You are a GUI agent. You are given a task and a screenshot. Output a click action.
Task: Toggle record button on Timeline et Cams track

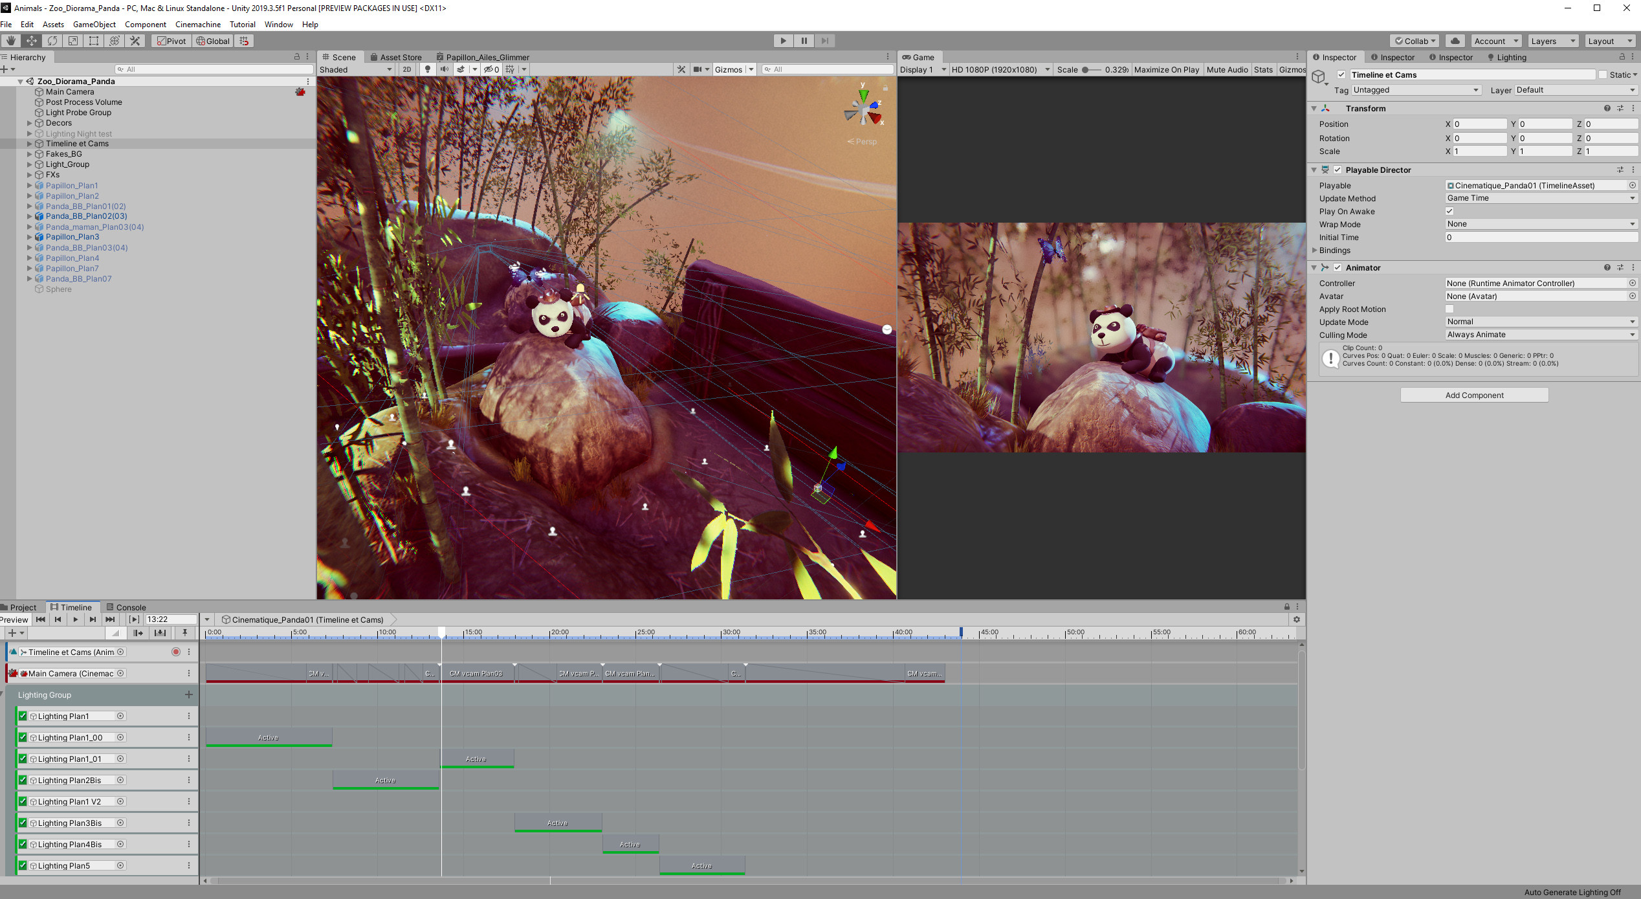coord(175,652)
